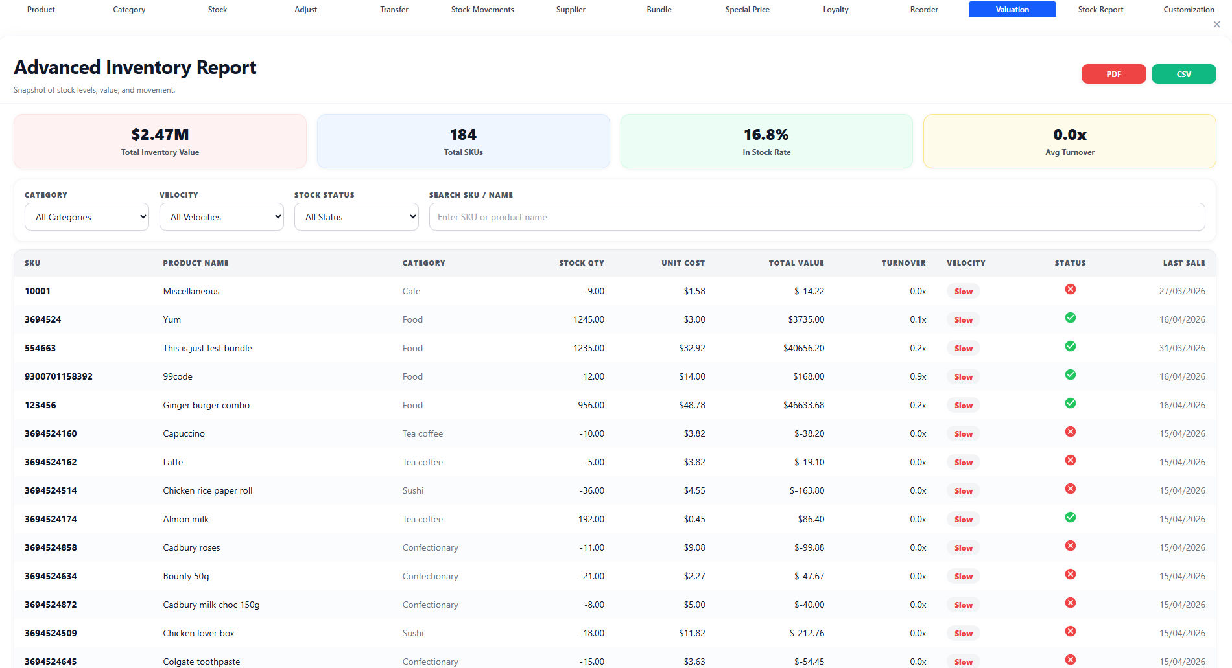Open the Special Price tab
Image resolution: width=1232 pixels, height=668 pixels.
[x=748, y=10]
